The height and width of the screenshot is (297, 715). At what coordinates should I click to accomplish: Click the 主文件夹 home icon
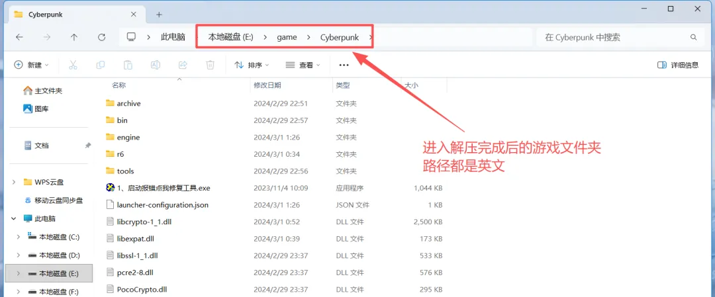coord(28,91)
